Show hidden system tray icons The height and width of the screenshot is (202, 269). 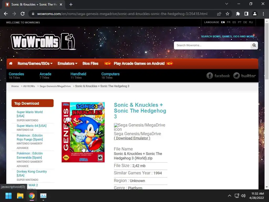pos(229,196)
